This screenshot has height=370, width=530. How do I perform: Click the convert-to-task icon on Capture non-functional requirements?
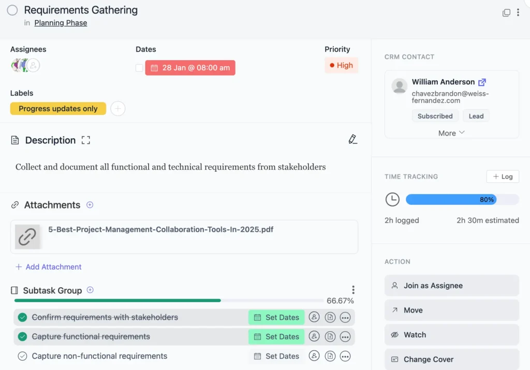[x=330, y=356]
